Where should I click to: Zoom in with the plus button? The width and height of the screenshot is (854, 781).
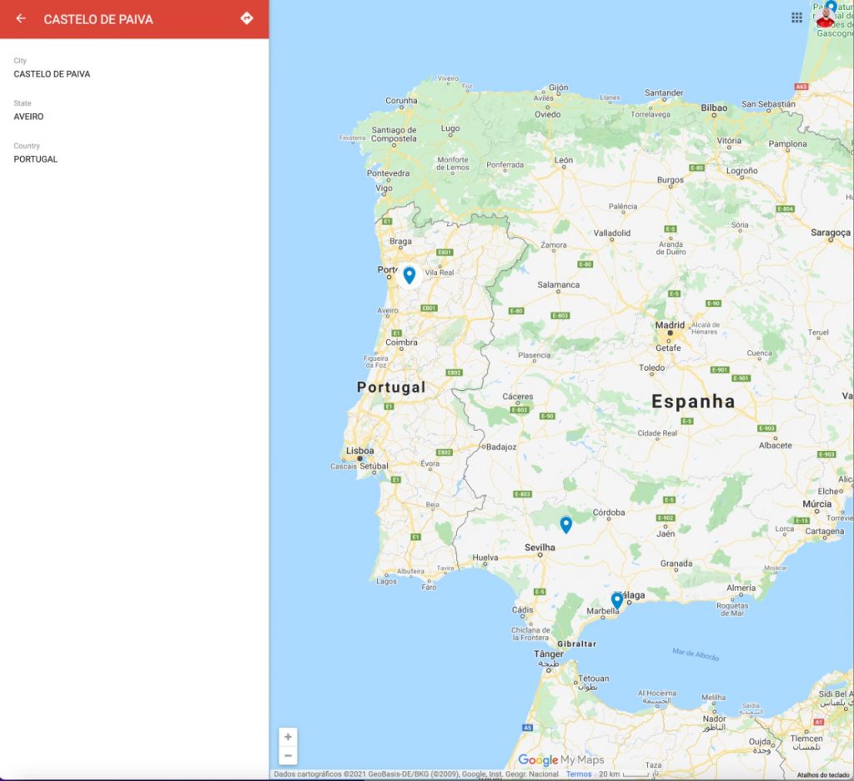pyautogui.click(x=288, y=737)
